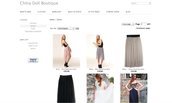Open the white tulle skirt photo
This screenshot has height=103, width=172.
(100, 88)
